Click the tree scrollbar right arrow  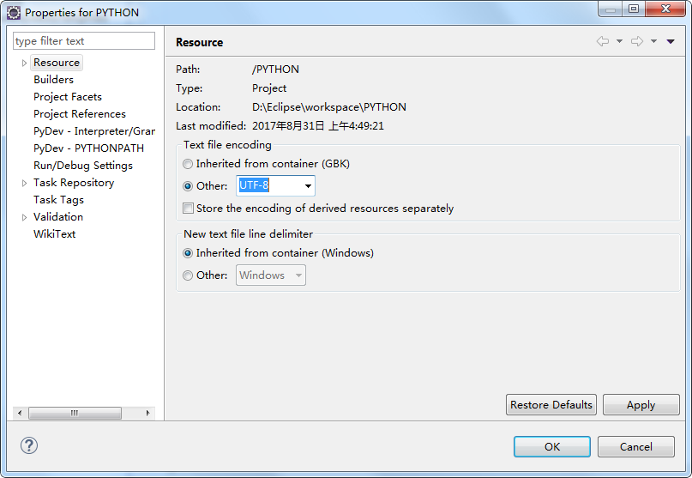coord(147,413)
